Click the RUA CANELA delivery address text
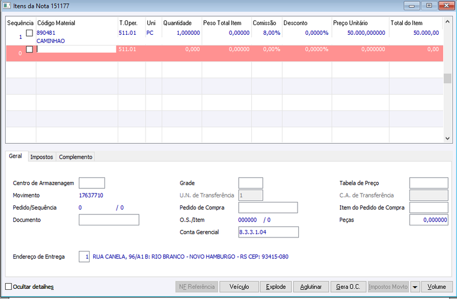The image size is (457, 299). [x=191, y=257]
